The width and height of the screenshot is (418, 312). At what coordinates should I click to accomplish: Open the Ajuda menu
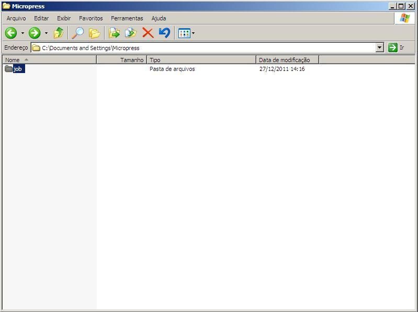click(159, 18)
